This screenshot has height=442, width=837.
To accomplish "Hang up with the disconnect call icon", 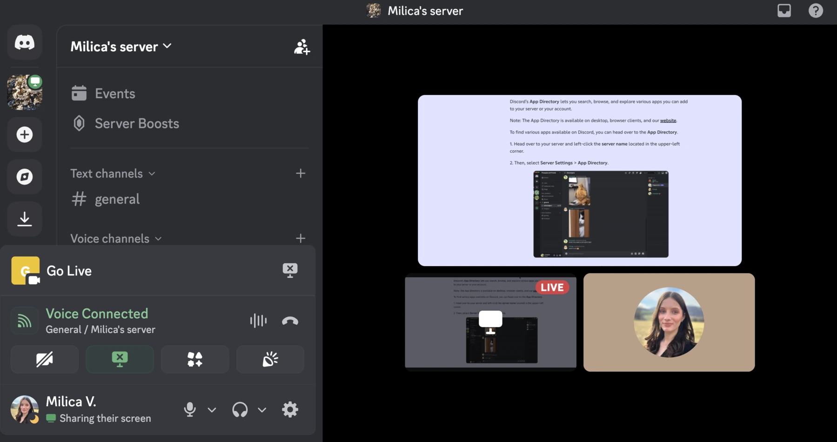I will pyautogui.click(x=290, y=321).
